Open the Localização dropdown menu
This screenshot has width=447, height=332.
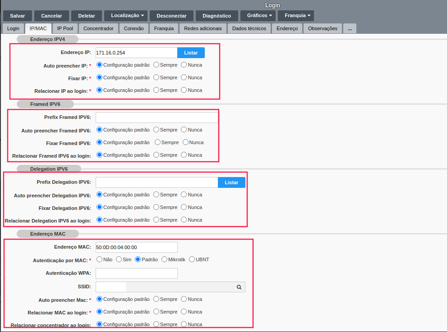(x=127, y=16)
